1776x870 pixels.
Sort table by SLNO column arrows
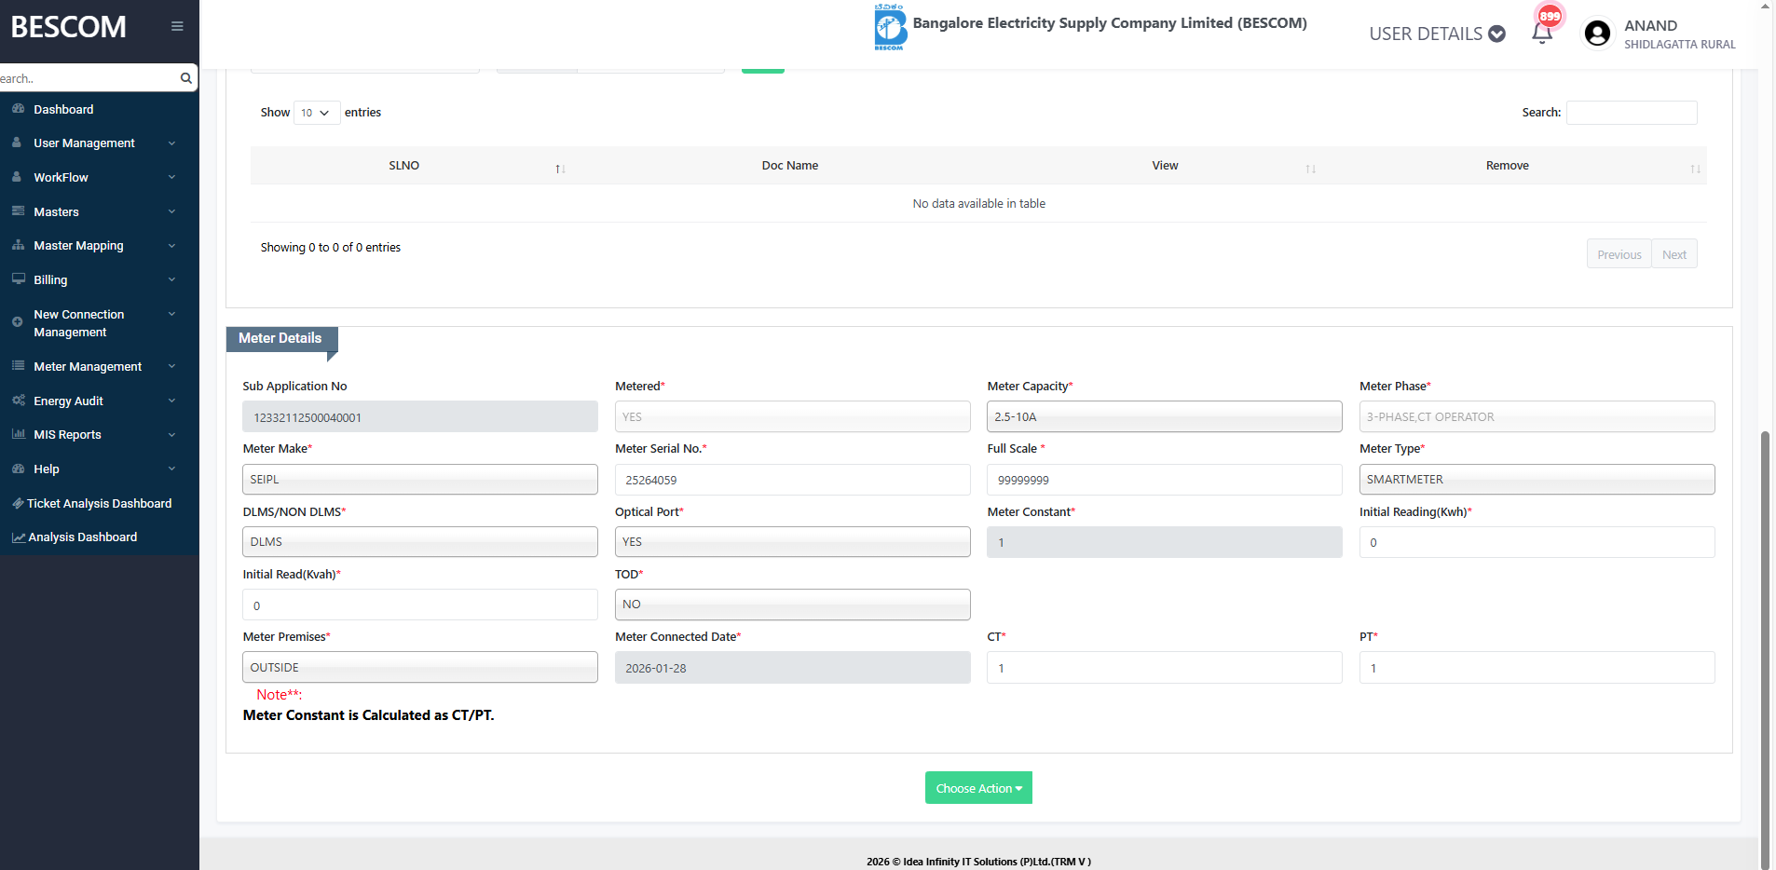coord(560,168)
